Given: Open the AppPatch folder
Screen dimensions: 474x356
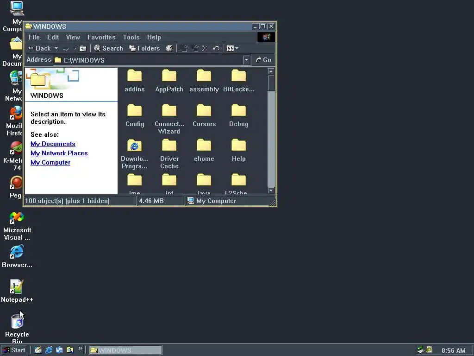Looking at the screenshot, I should pyautogui.click(x=169, y=81).
